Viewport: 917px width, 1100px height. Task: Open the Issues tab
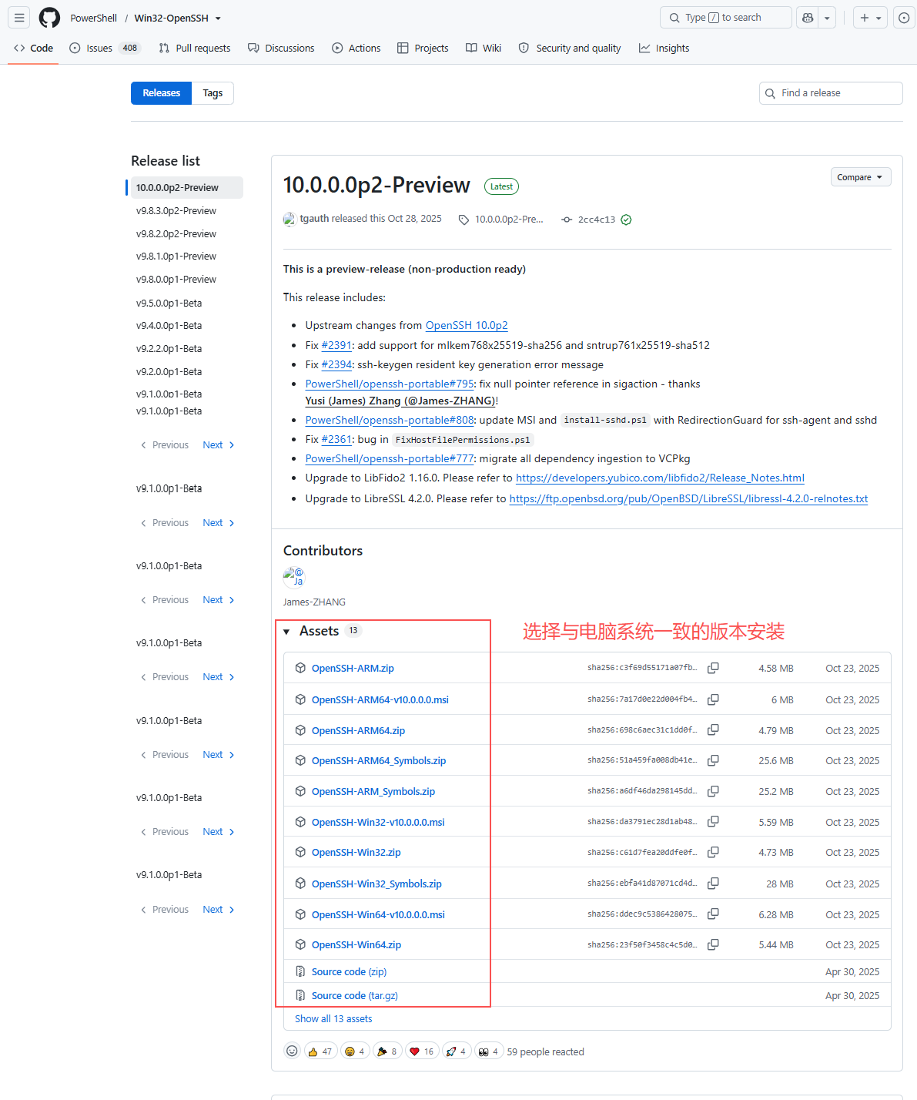105,48
